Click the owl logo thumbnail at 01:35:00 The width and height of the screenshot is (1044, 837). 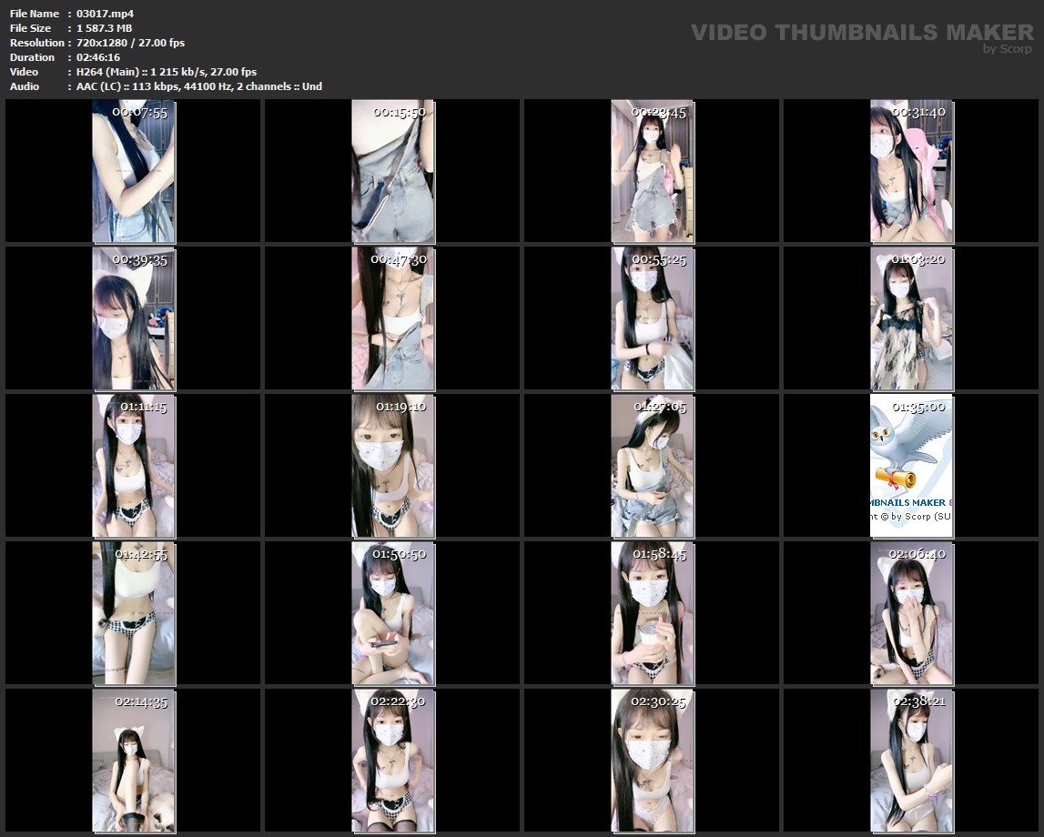tap(911, 466)
